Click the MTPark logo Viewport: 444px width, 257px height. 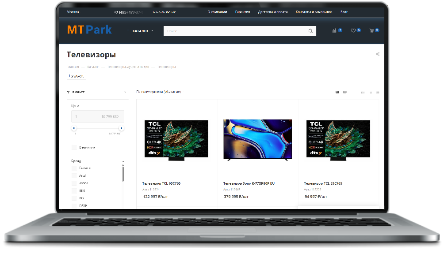pyautogui.click(x=89, y=30)
